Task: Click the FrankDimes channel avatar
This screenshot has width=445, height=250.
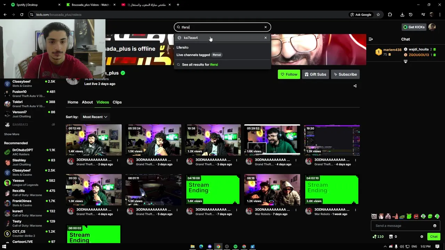Action: click(x=7, y=203)
